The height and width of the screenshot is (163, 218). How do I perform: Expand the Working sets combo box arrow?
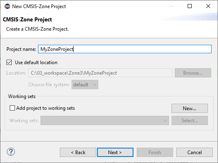165,121
